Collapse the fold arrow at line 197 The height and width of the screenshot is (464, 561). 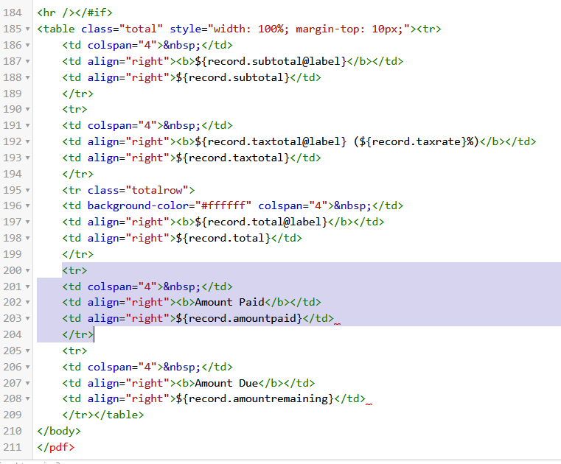tap(27, 222)
